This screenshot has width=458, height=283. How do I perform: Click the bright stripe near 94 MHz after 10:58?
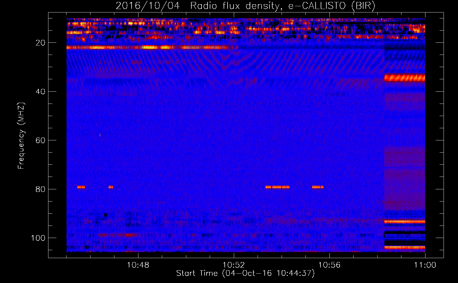(405, 222)
